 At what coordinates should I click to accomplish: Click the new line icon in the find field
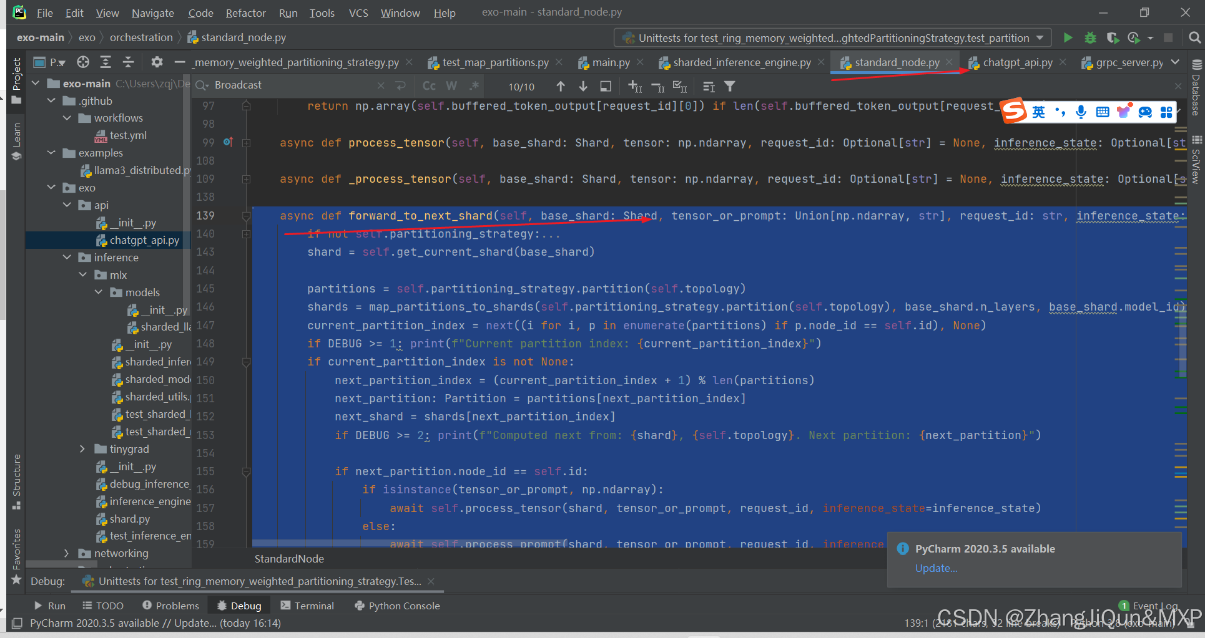(401, 85)
